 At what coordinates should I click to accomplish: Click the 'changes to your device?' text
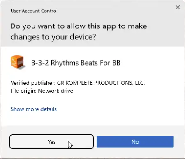pyautogui.click(x=53, y=37)
